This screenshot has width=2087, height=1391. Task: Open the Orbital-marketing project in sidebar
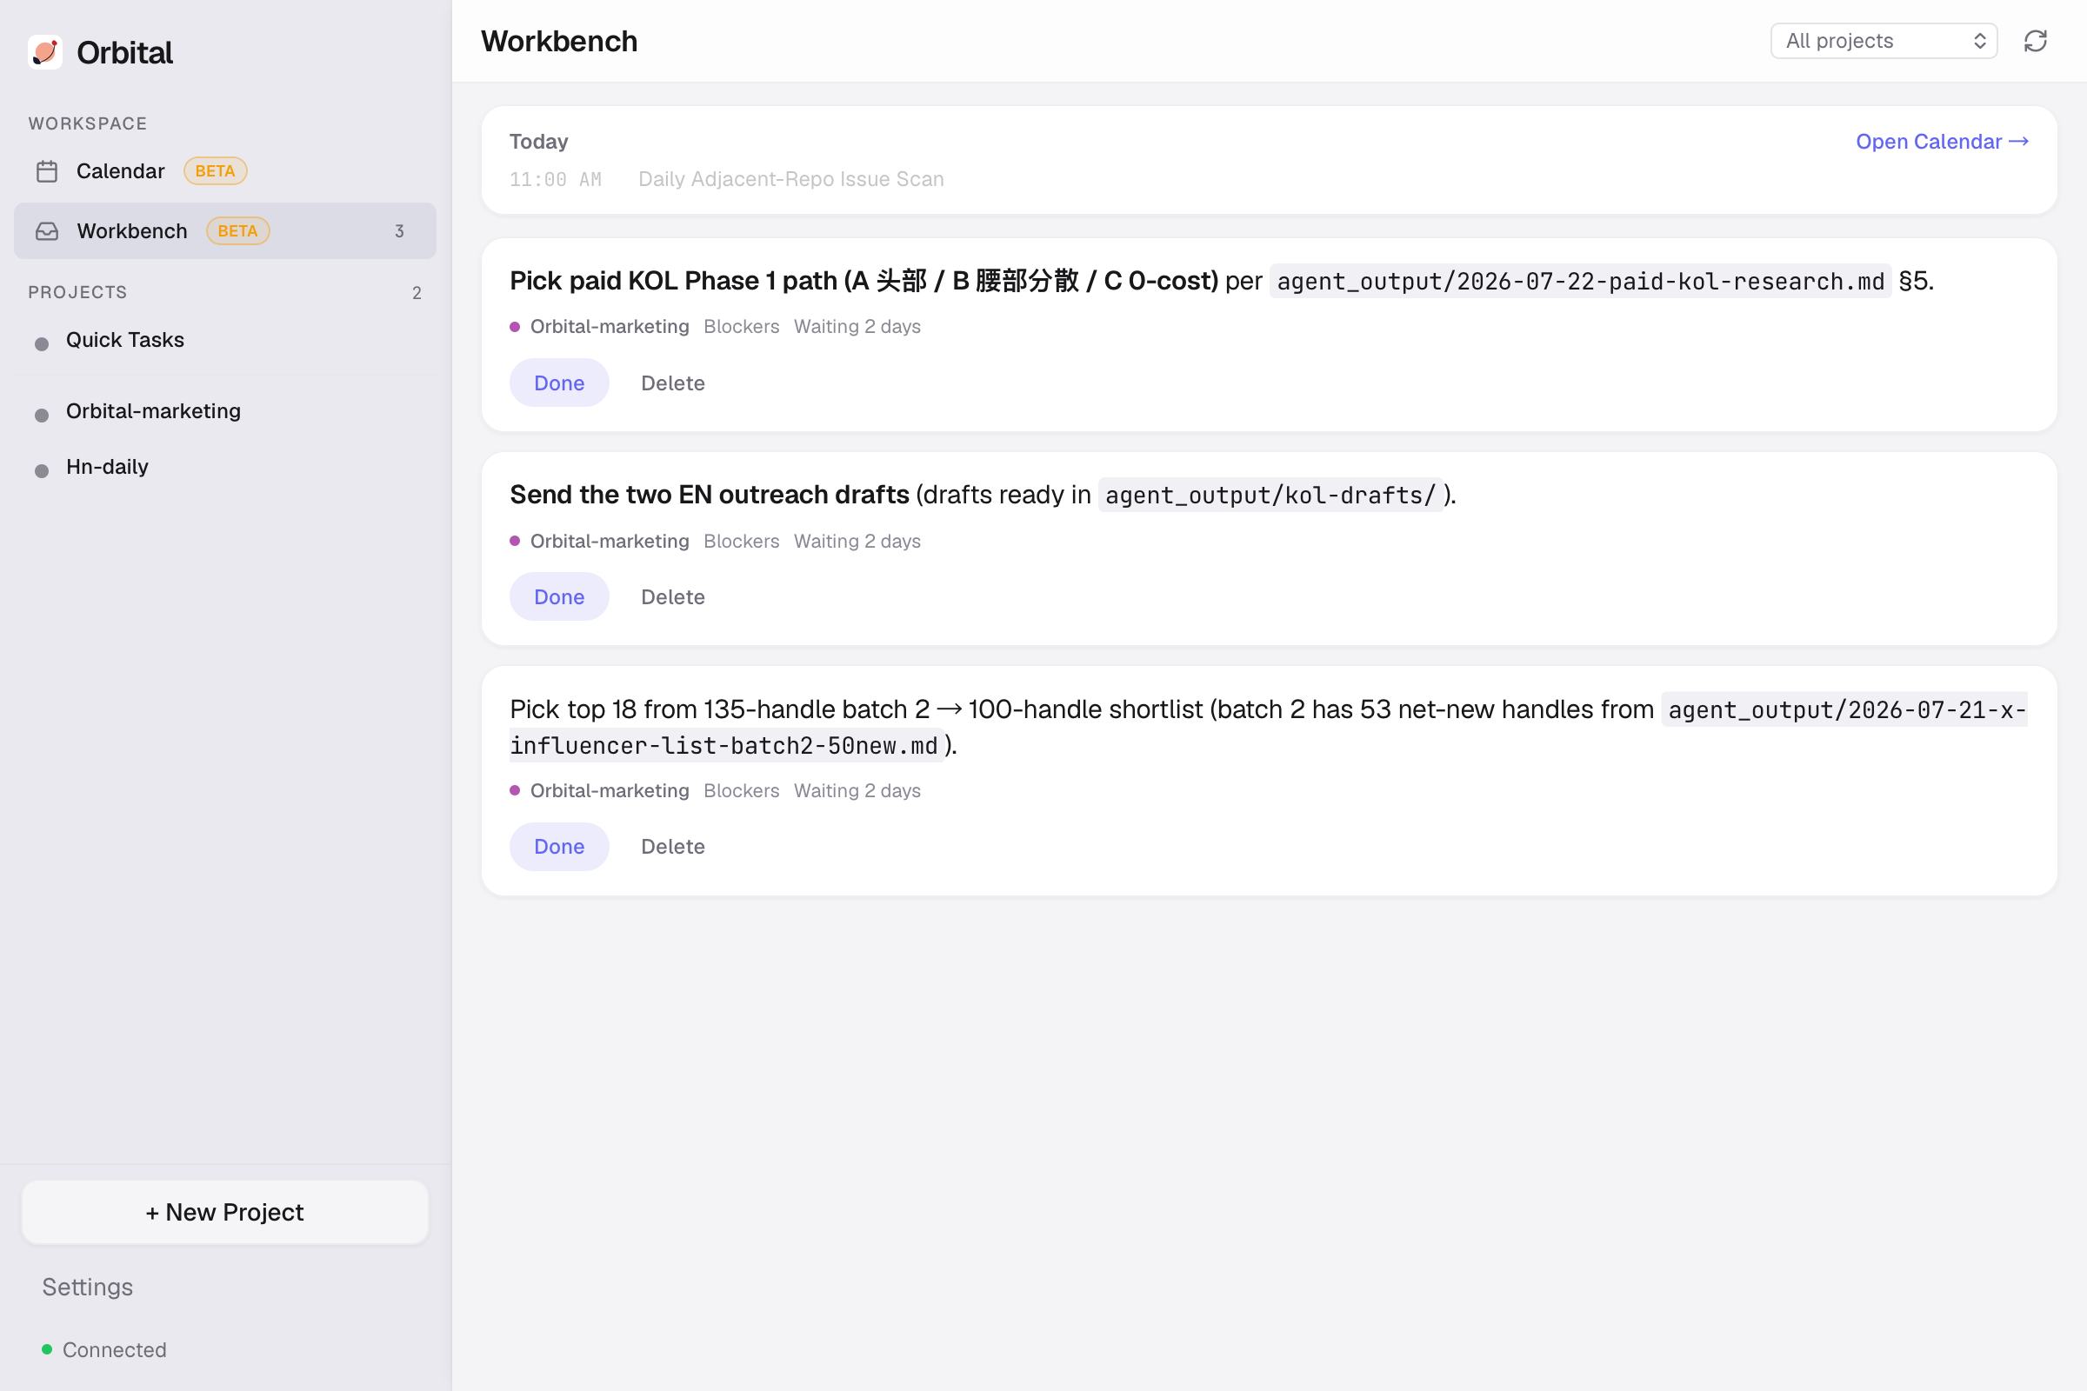[x=225, y=411]
